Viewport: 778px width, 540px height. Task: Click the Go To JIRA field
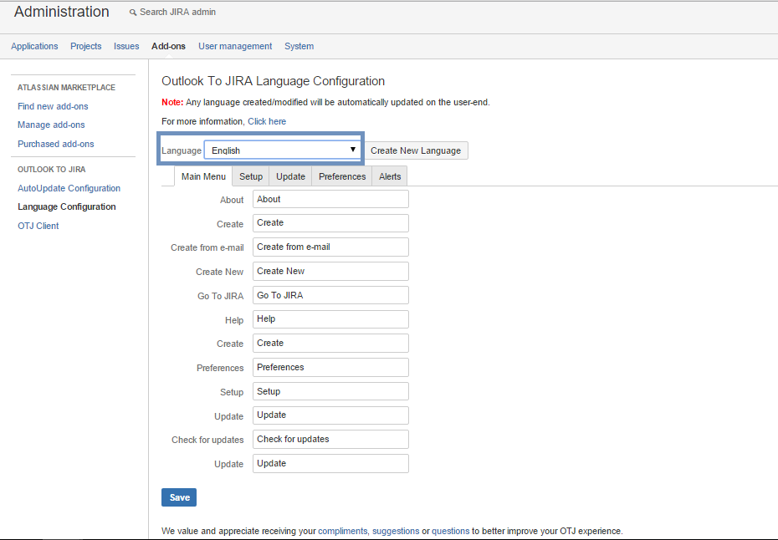coord(331,295)
